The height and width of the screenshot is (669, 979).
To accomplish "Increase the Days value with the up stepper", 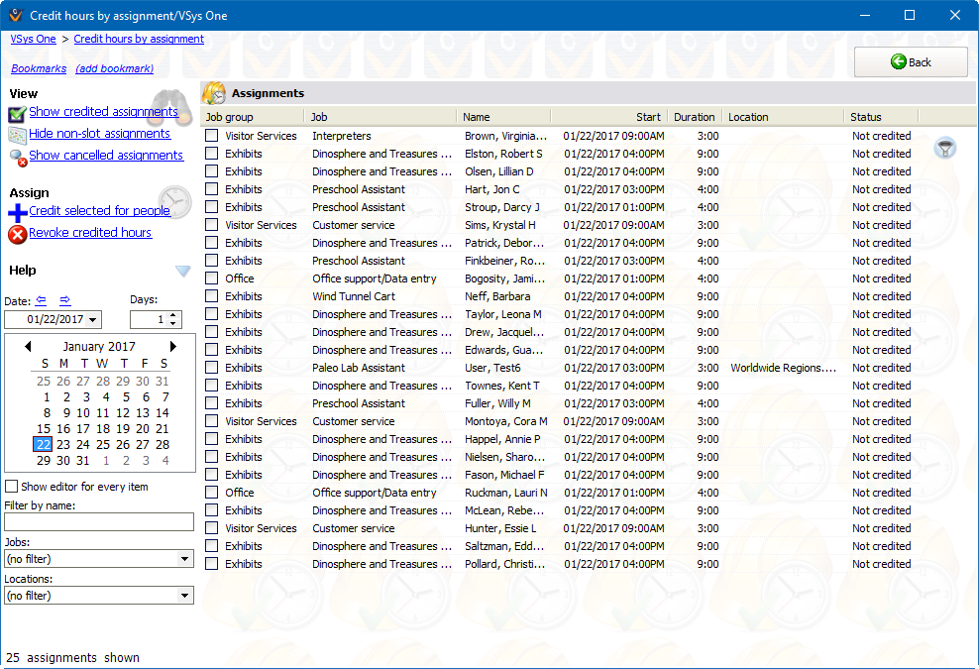I will (171, 315).
